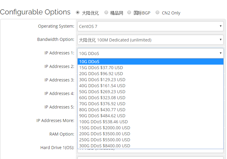Select the 大陆优化 radio option
This screenshot has width=227, height=159.
point(78,13)
